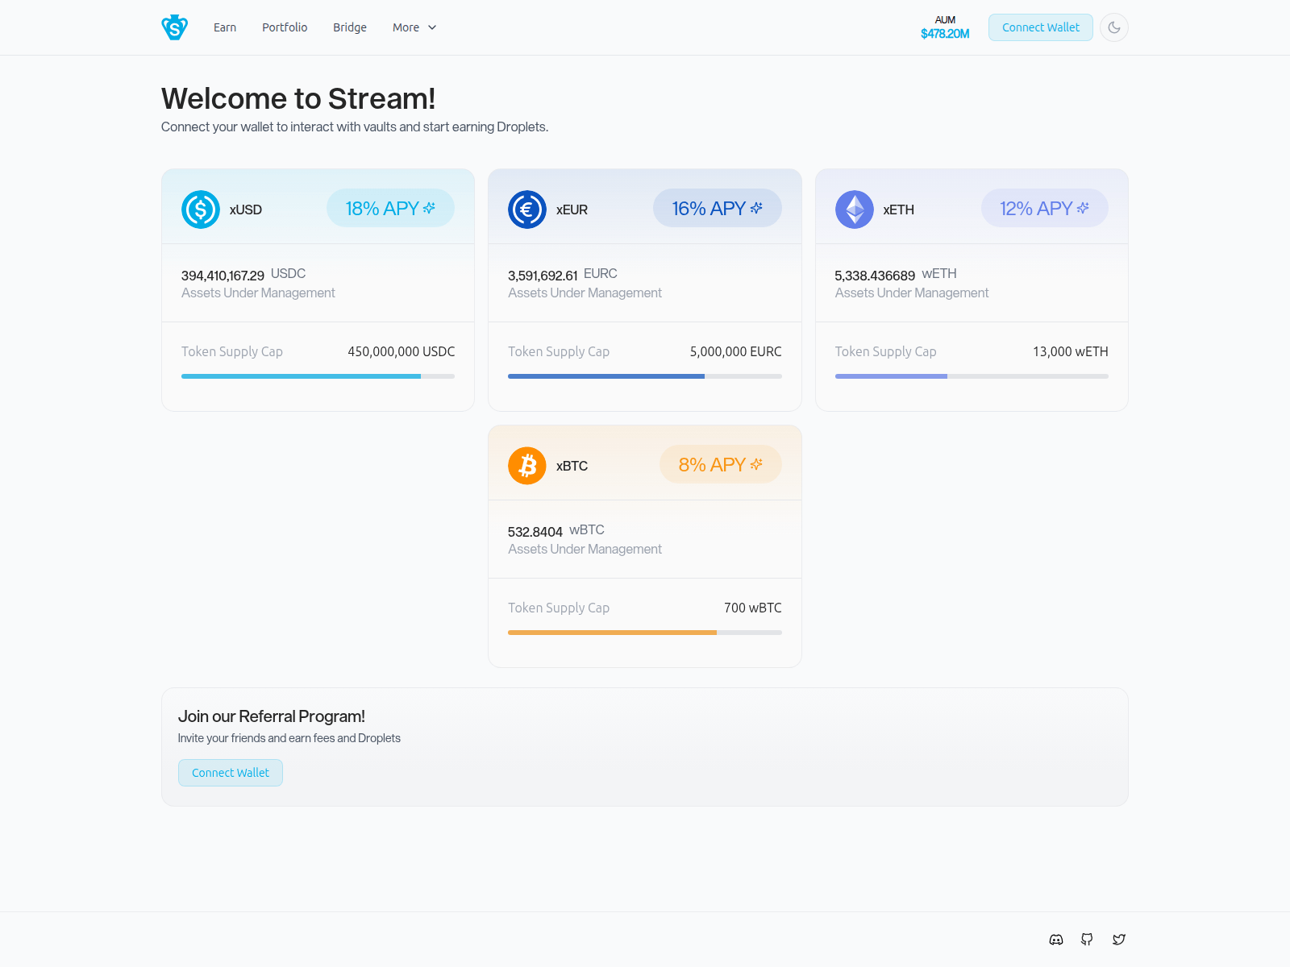Open the Discord link icon
Image resolution: width=1290 pixels, height=967 pixels.
(1056, 940)
